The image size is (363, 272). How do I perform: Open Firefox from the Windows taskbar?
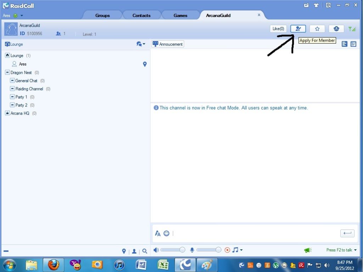[54, 265]
